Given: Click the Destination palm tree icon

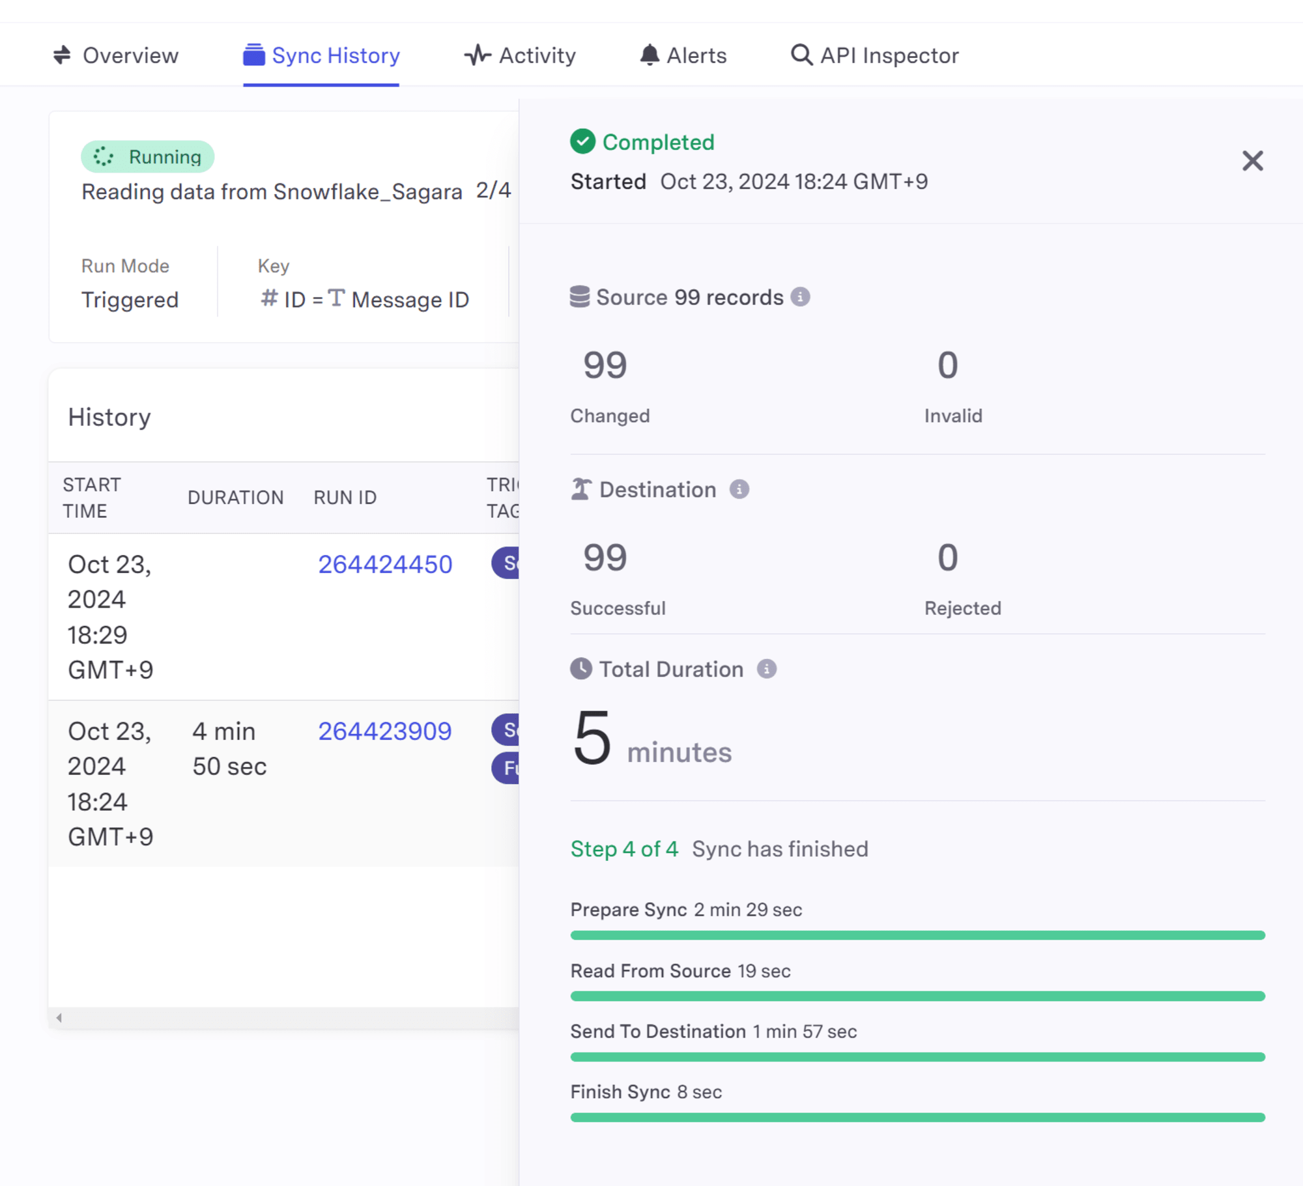Looking at the screenshot, I should pos(581,489).
